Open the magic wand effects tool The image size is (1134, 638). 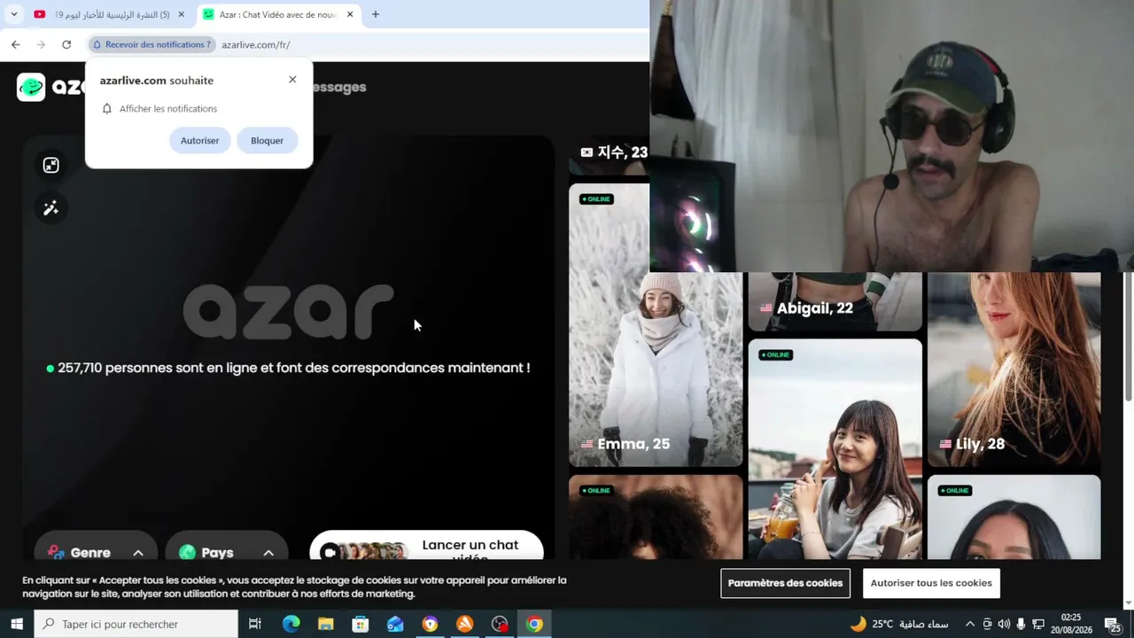point(50,208)
